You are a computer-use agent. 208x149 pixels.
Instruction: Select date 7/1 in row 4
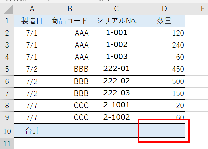pyautogui.click(x=32, y=57)
